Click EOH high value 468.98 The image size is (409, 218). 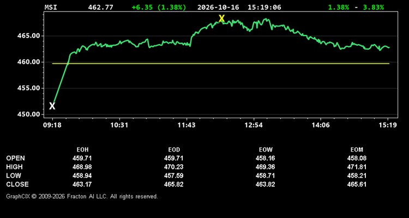click(x=82, y=167)
